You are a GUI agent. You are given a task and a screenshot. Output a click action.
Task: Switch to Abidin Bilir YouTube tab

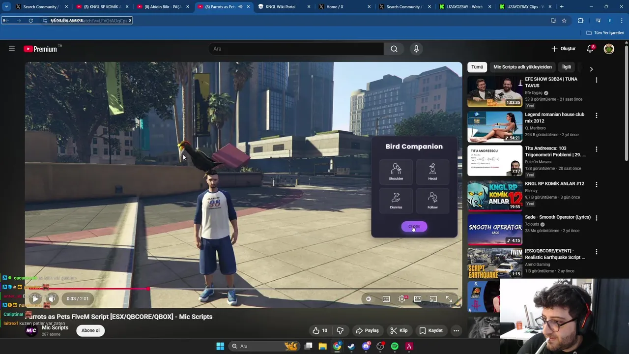point(163,7)
